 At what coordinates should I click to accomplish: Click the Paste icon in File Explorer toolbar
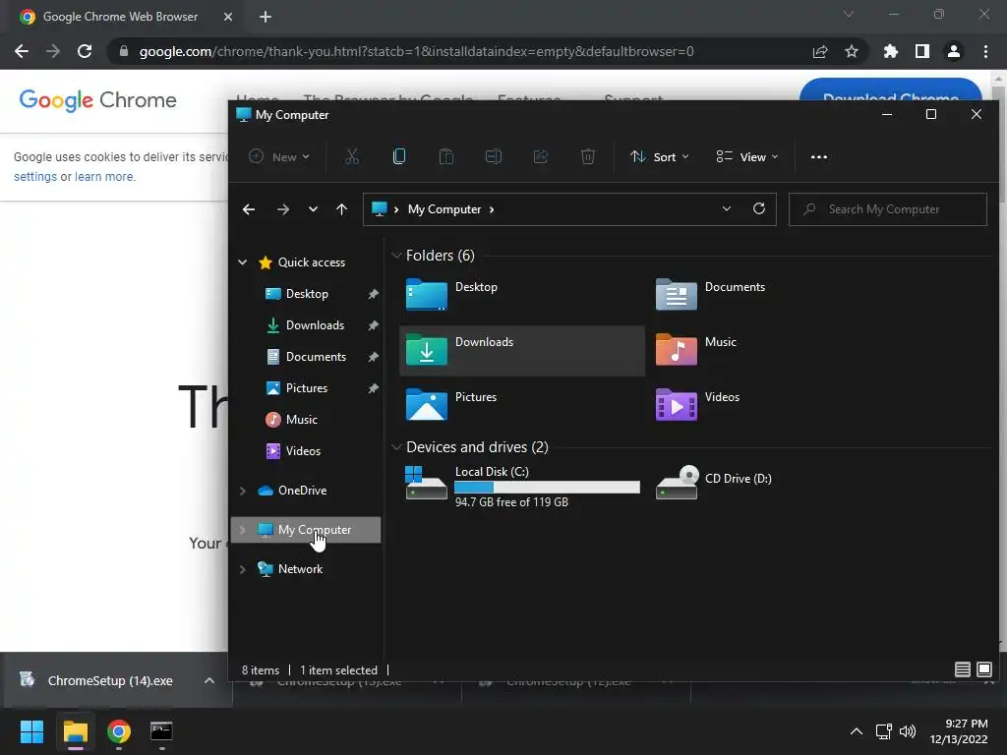click(x=445, y=156)
